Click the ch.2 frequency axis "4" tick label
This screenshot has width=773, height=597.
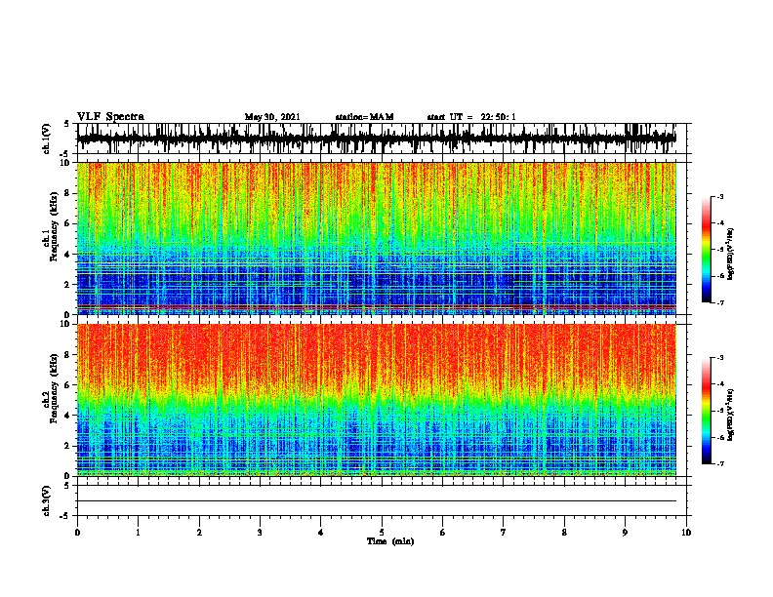pos(68,416)
